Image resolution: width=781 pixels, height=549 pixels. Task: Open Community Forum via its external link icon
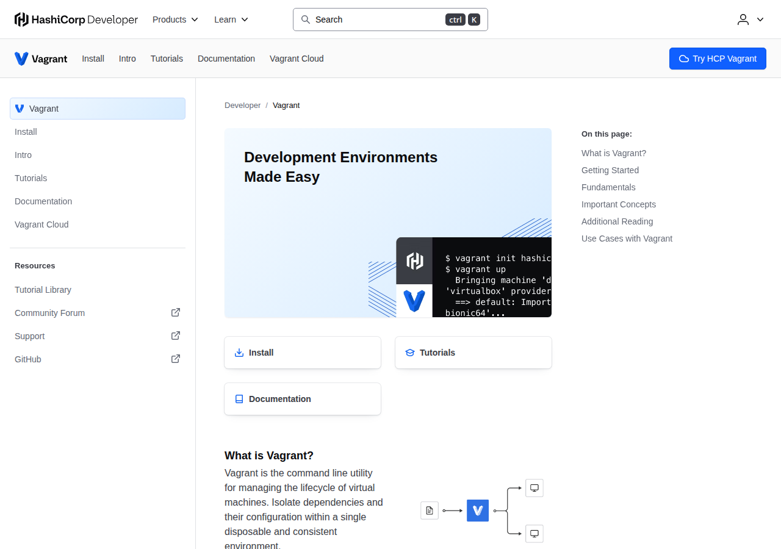176,312
